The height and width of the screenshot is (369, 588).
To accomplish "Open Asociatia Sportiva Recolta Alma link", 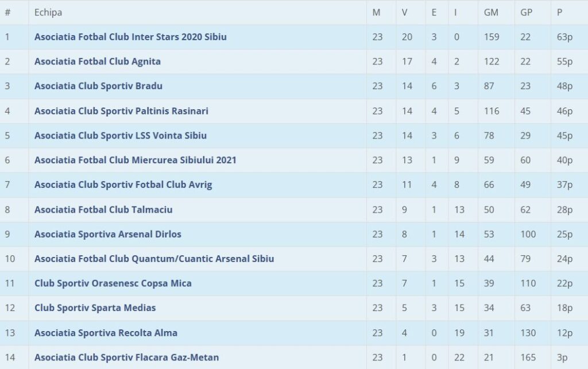I will click(106, 333).
